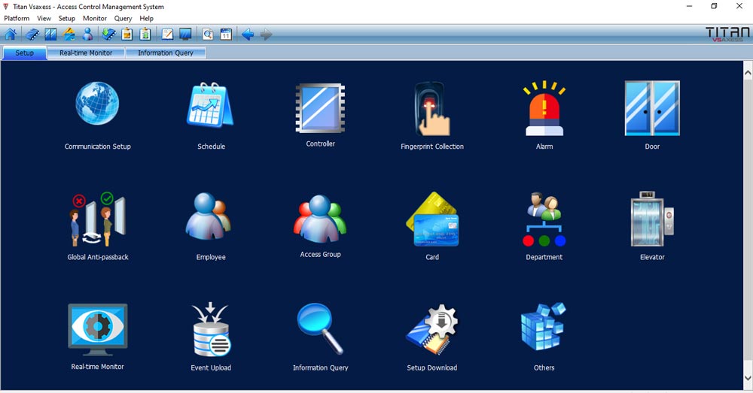
Task: Open the Platform menu
Action: [17, 18]
